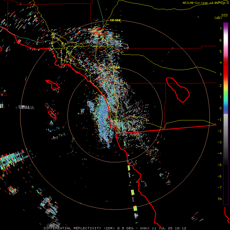The image size is (230, 230).
Task: Click the [dB] units label
Action: [218, 18]
